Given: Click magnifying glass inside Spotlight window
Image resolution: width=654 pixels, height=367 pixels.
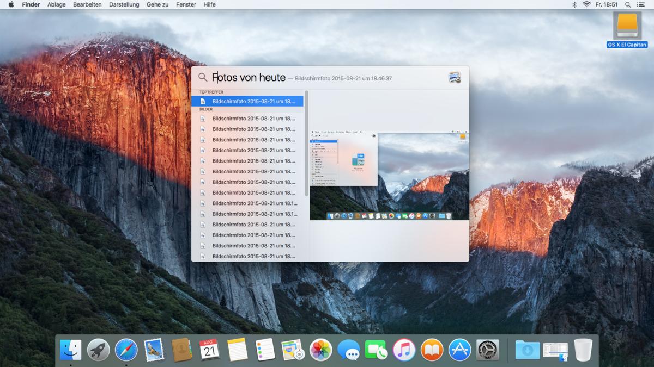Looking at the screenshot, I should coord(203,78).
